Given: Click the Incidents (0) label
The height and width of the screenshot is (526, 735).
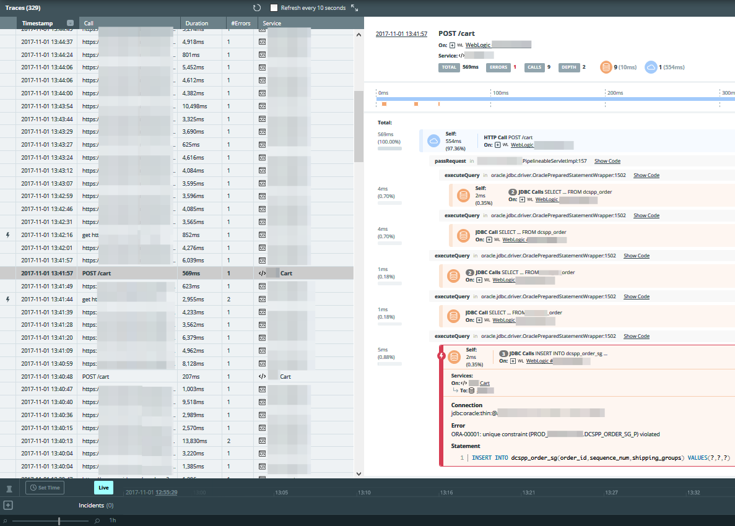Looking at the screenshot, I should [96, 506].
